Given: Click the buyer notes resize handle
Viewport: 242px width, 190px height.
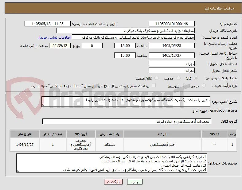Looking at the screenshot, I should click(x=18, y=171).
